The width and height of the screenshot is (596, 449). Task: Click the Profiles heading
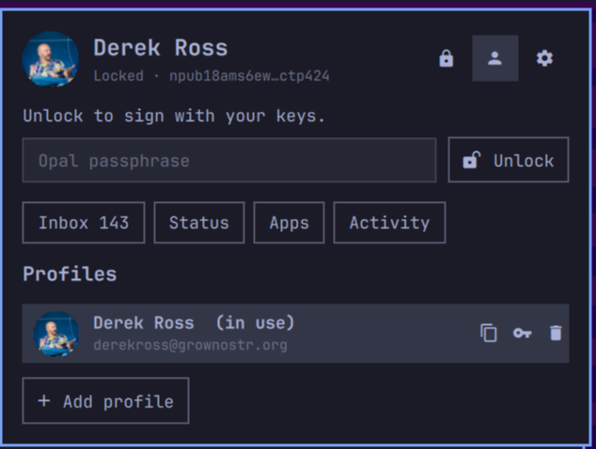pos(70,274)
